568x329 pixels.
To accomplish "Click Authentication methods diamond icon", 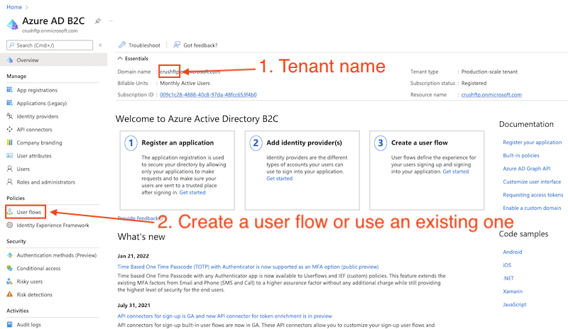I will click(10, 255).
